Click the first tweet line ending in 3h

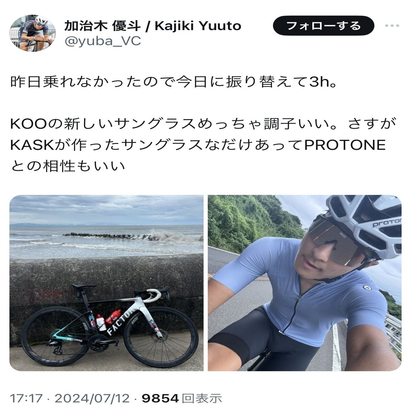(x=174, y=82)
